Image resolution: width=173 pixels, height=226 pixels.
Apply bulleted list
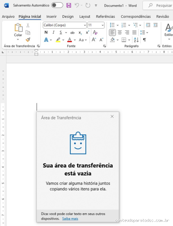pos(112,25)
